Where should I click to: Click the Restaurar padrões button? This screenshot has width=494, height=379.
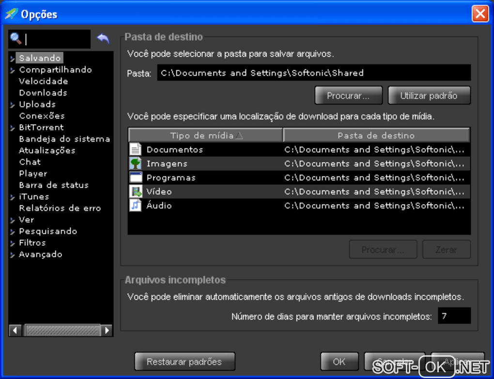[x=185, y=362]
